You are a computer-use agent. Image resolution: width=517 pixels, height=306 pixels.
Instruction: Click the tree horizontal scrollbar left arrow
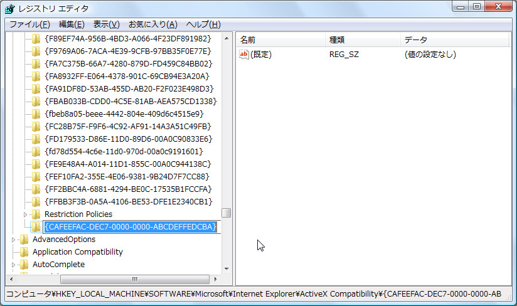pyautogui.click(x=11, y=279)
